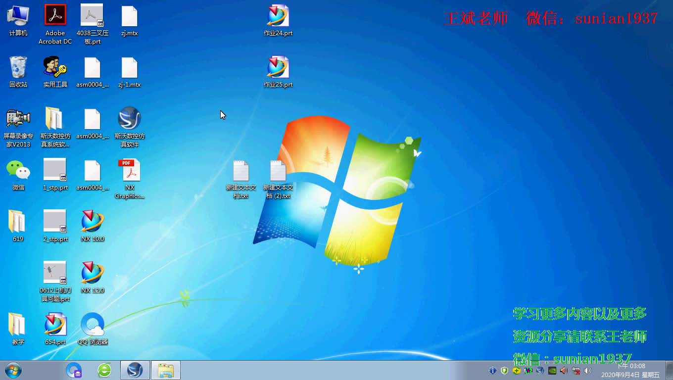Open the network connection tray icon
Screen dimensions: 673x380
coord(576,371)
